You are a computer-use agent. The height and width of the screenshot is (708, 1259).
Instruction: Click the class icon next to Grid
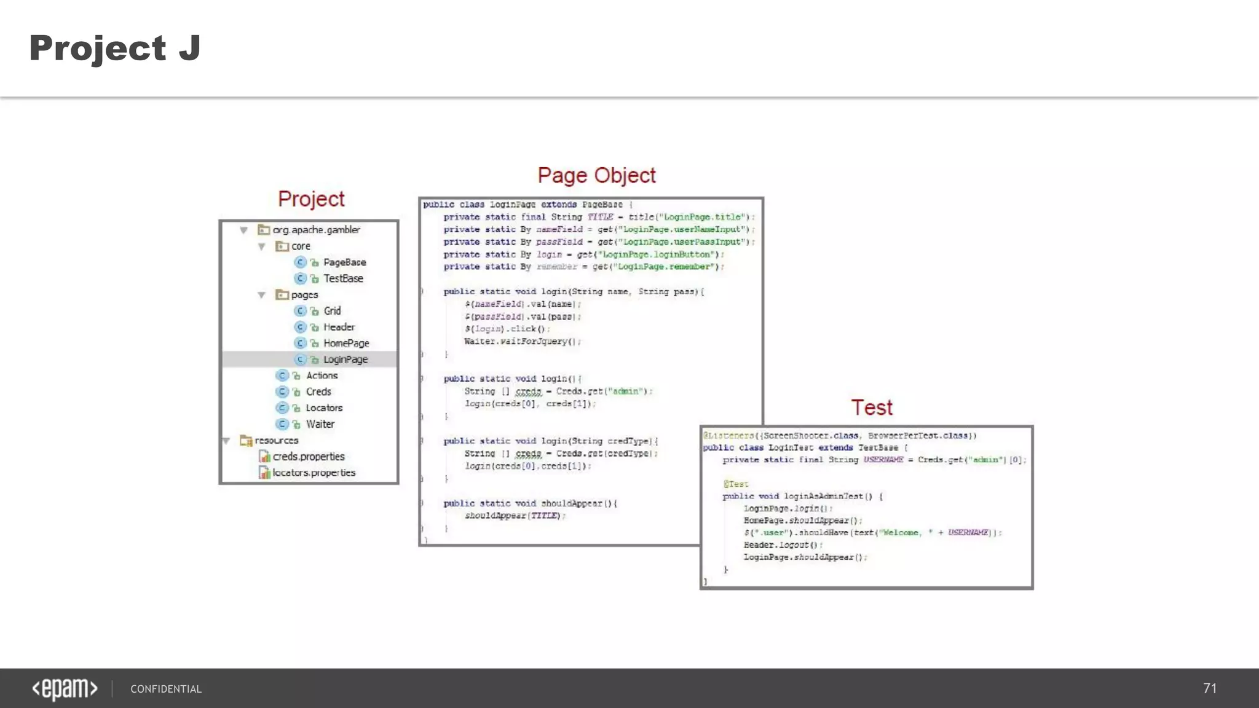[301, 311]
